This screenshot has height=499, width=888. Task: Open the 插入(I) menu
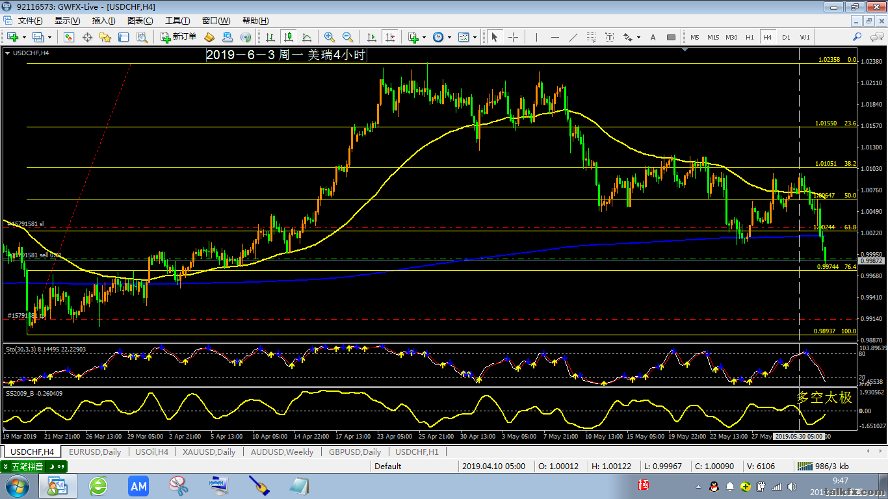[103, 21]
